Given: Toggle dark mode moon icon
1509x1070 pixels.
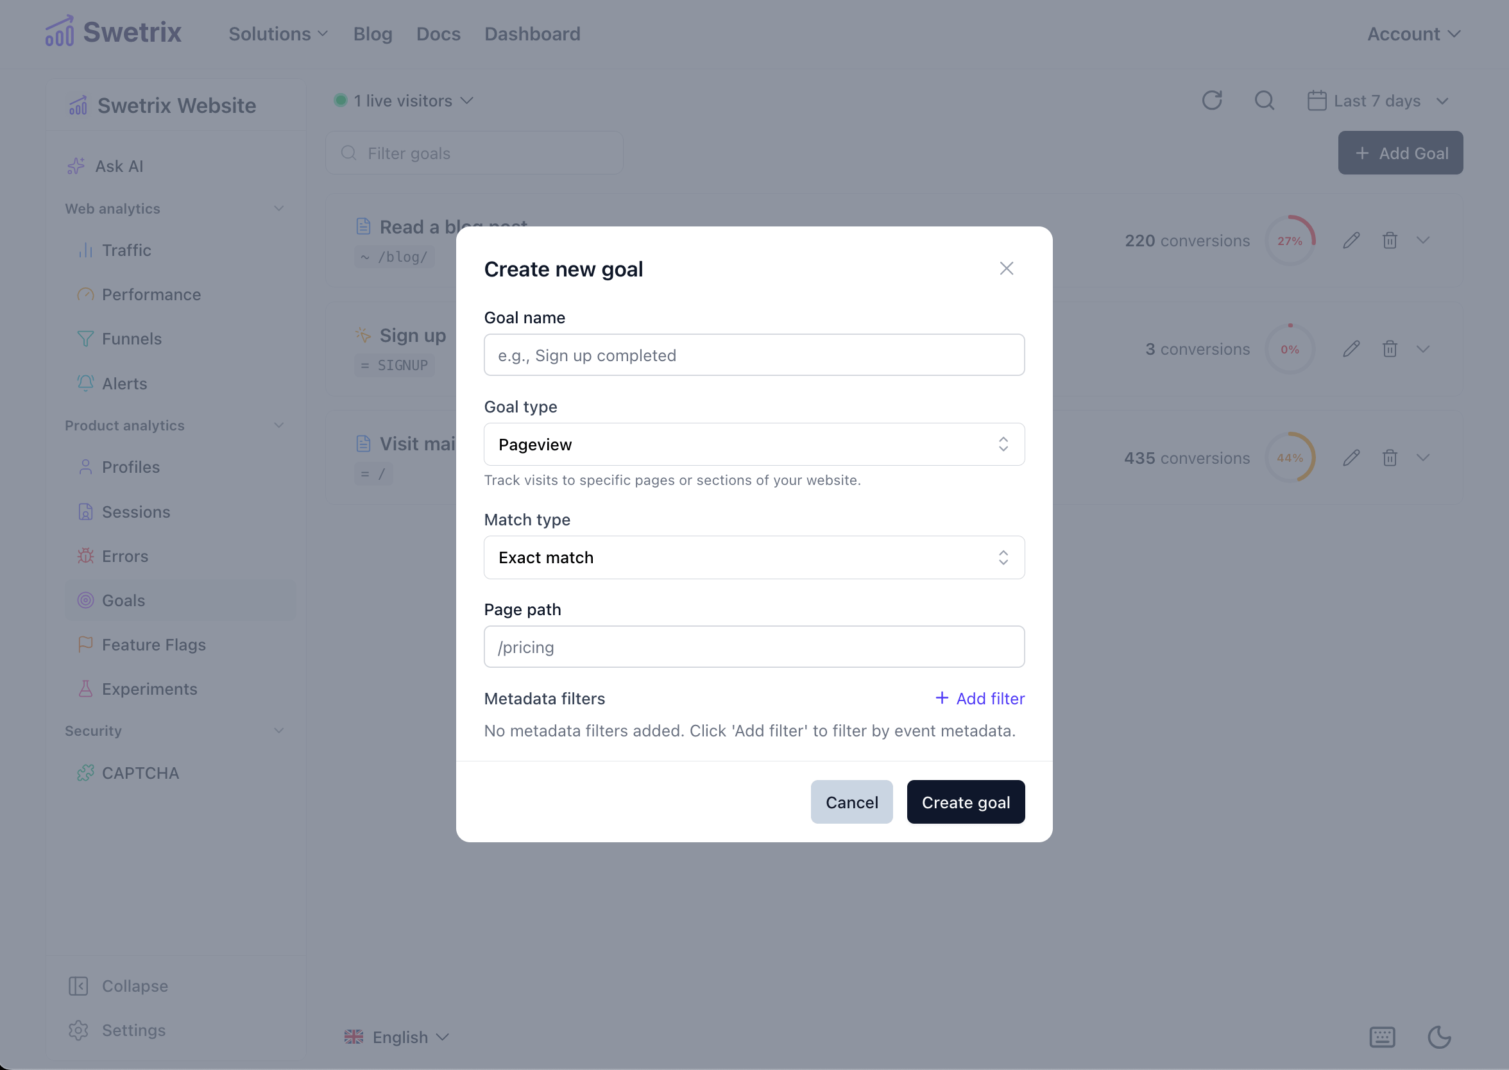Looking at the screenshot, I should 1438,1037.
